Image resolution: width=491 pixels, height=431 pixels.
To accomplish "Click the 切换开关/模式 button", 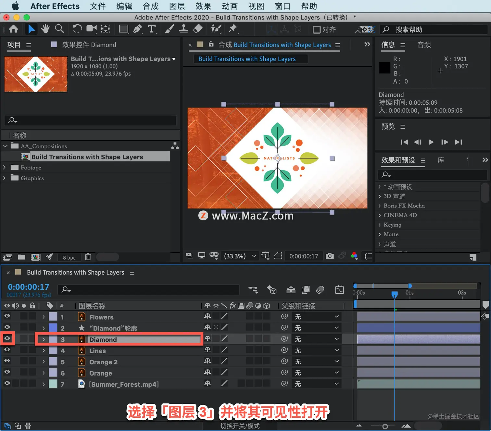I will coord(240,426).
